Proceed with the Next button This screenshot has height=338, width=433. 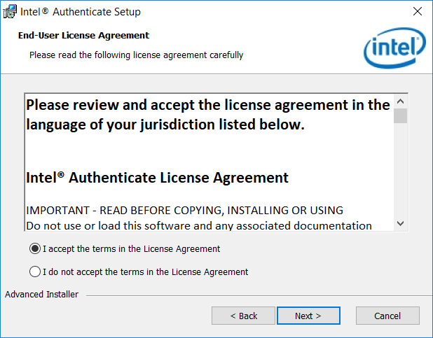tap(308, 316)
